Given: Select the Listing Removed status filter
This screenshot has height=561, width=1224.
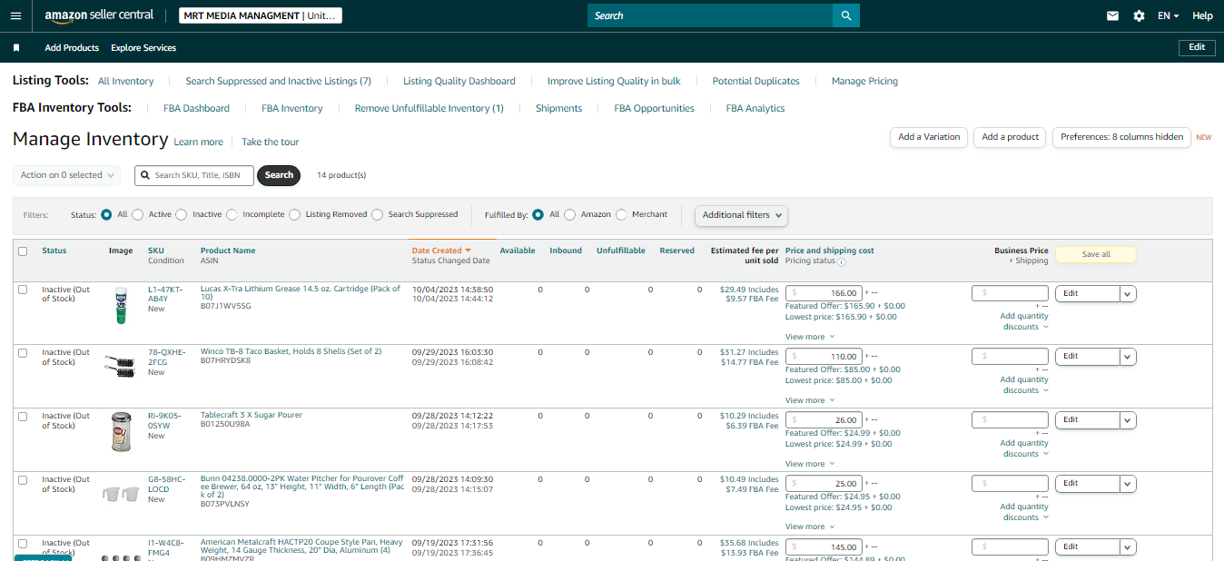Looking at the screenshot, I should tap(295, 215).
